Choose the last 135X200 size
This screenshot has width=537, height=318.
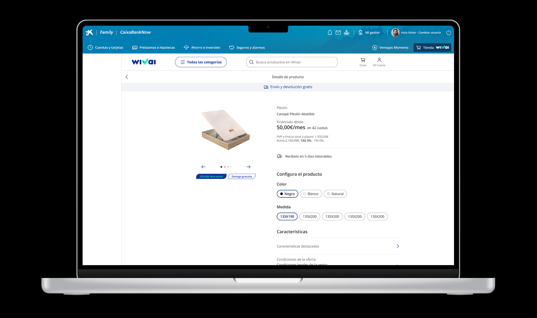coord(377,216)
